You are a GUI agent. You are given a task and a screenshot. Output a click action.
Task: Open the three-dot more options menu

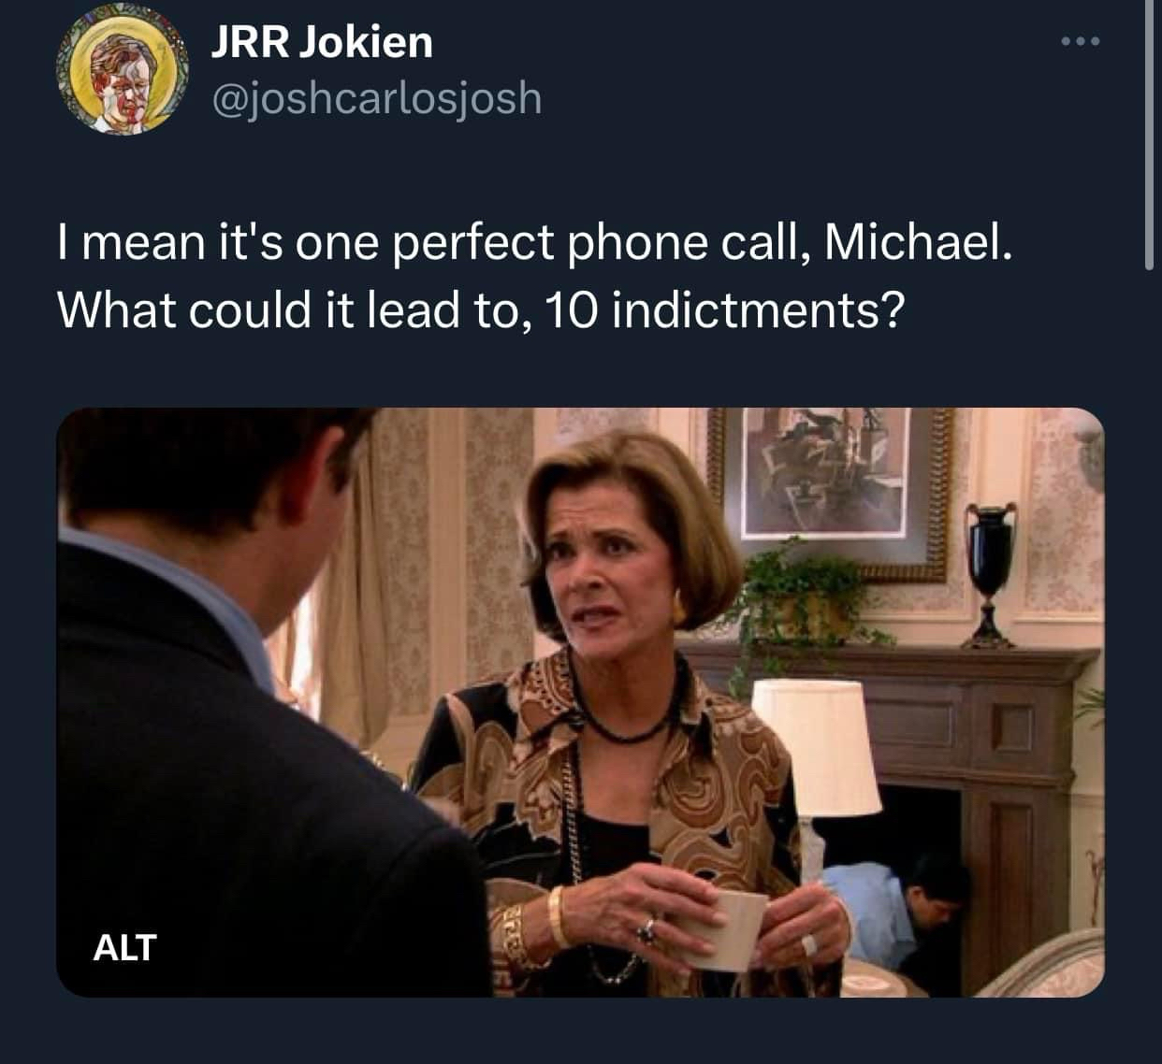[x=1081, y=41]
